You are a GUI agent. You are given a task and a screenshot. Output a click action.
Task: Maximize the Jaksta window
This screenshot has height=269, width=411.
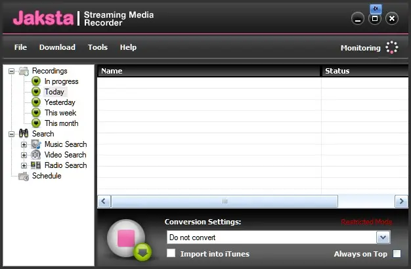coord(375,18)
